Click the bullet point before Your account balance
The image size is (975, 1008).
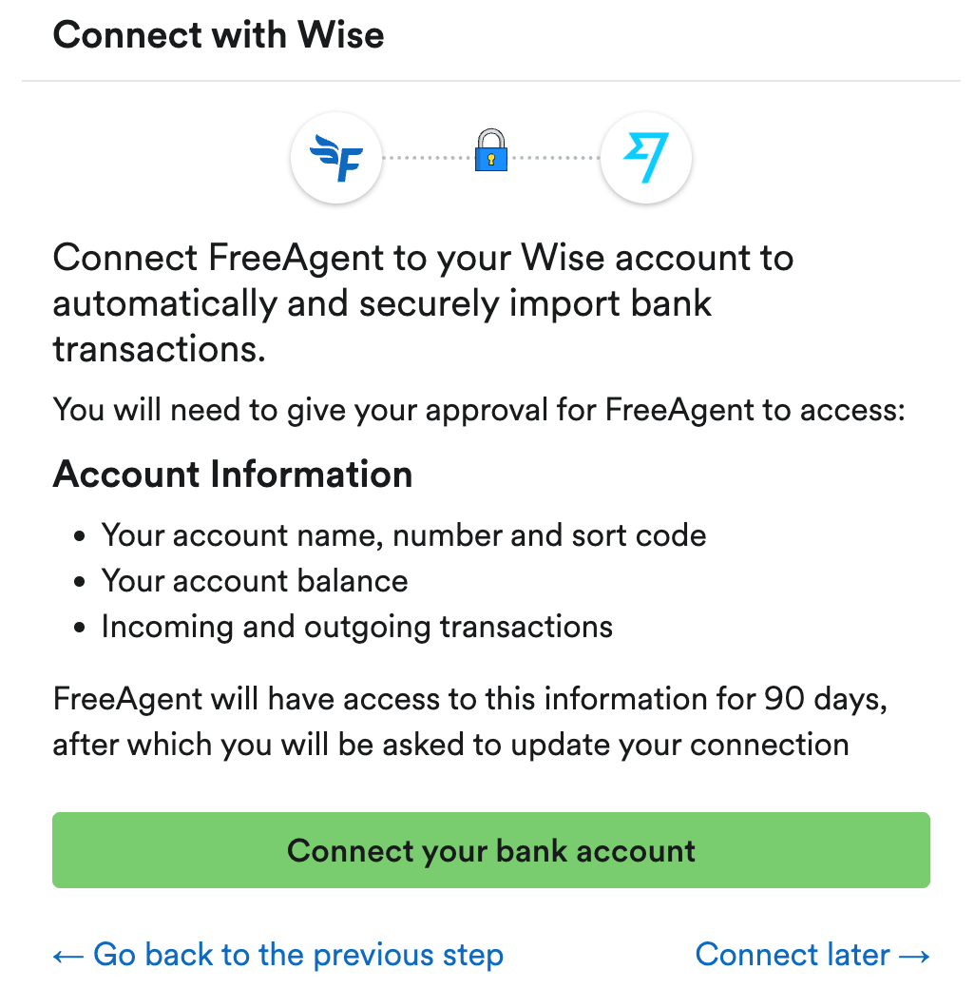coord(80,582)
